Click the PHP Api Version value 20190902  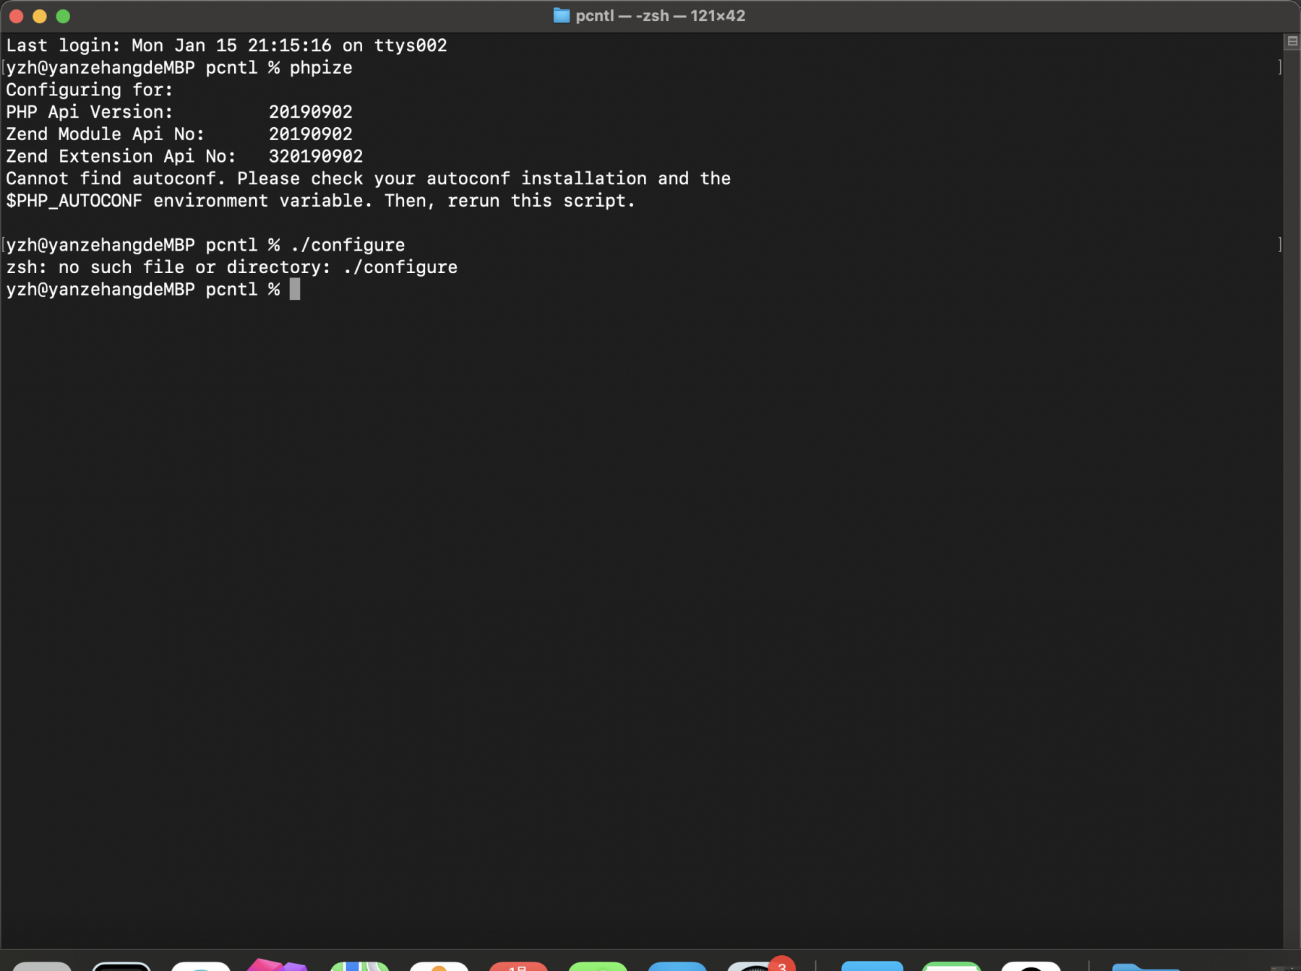coord(311,112)
